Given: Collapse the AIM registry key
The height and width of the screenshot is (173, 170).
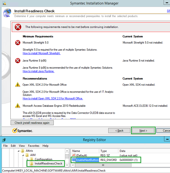Looking at the screenshot, I should pos(23,155).
